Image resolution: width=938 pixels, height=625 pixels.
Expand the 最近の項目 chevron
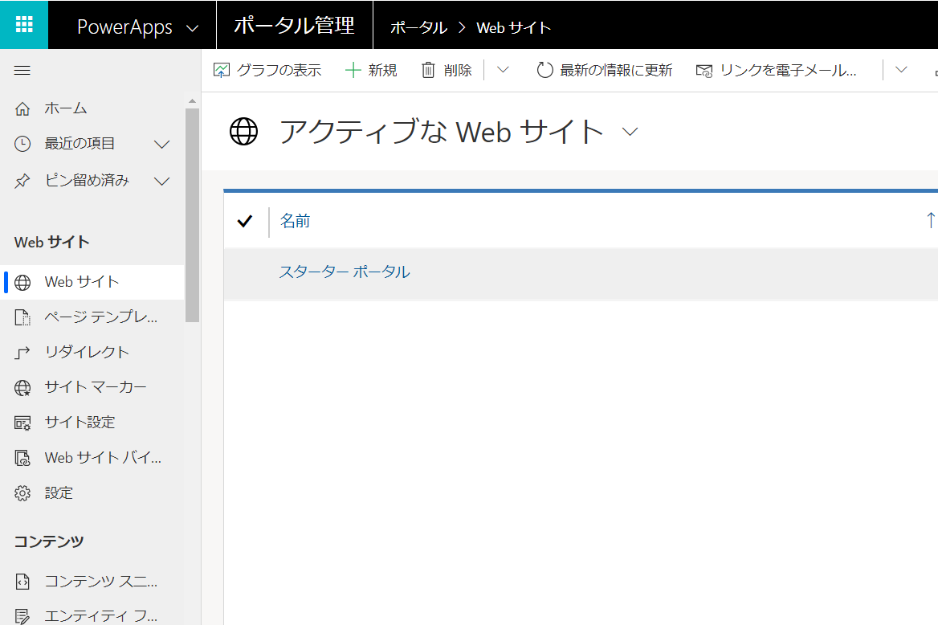point(161,145)
